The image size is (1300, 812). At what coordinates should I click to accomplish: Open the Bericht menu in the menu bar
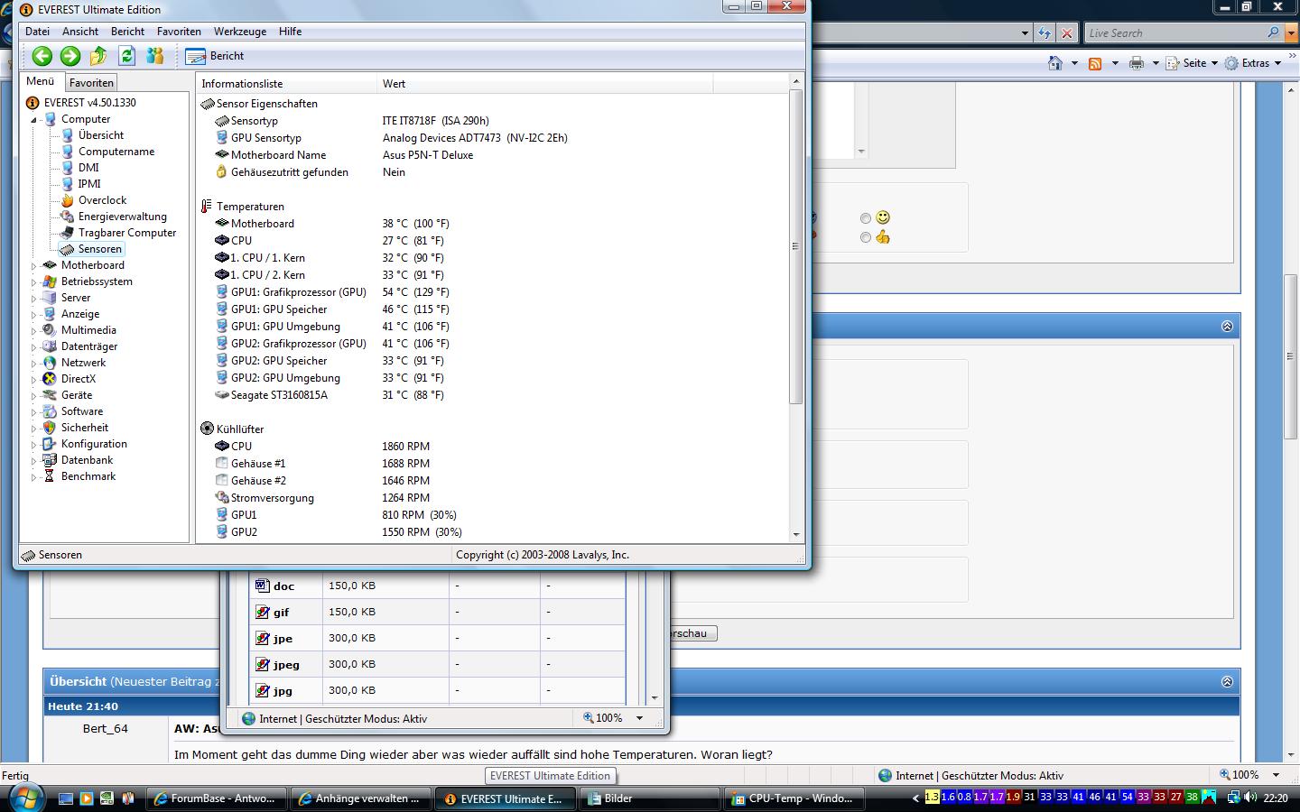pyautogui.click(x=127, y=32)
